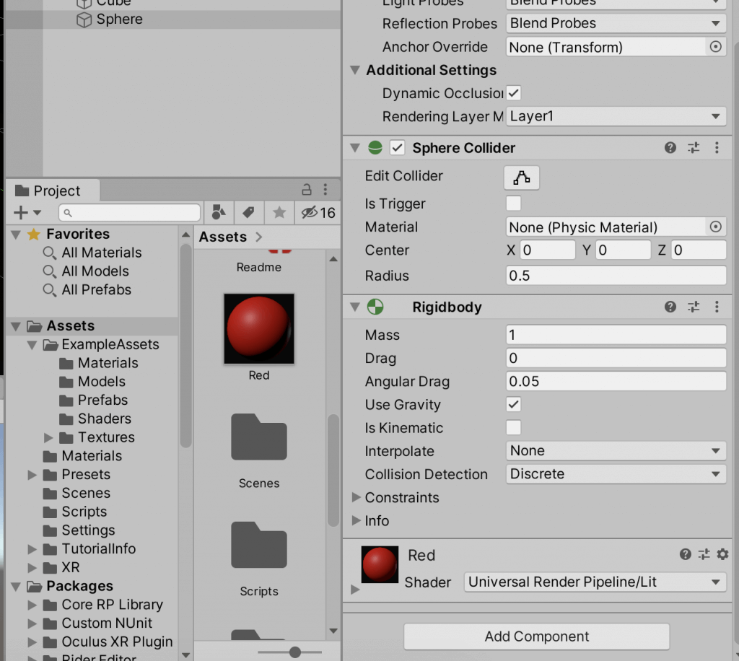Click the favorites star filter icon
This screenshot has width=739, height=661.
coord(279,212)
